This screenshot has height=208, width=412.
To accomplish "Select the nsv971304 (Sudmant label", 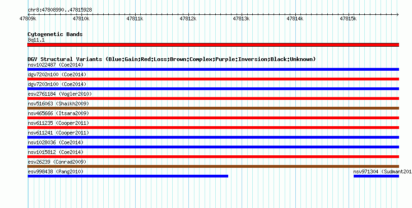I will (x=382, y=171).
